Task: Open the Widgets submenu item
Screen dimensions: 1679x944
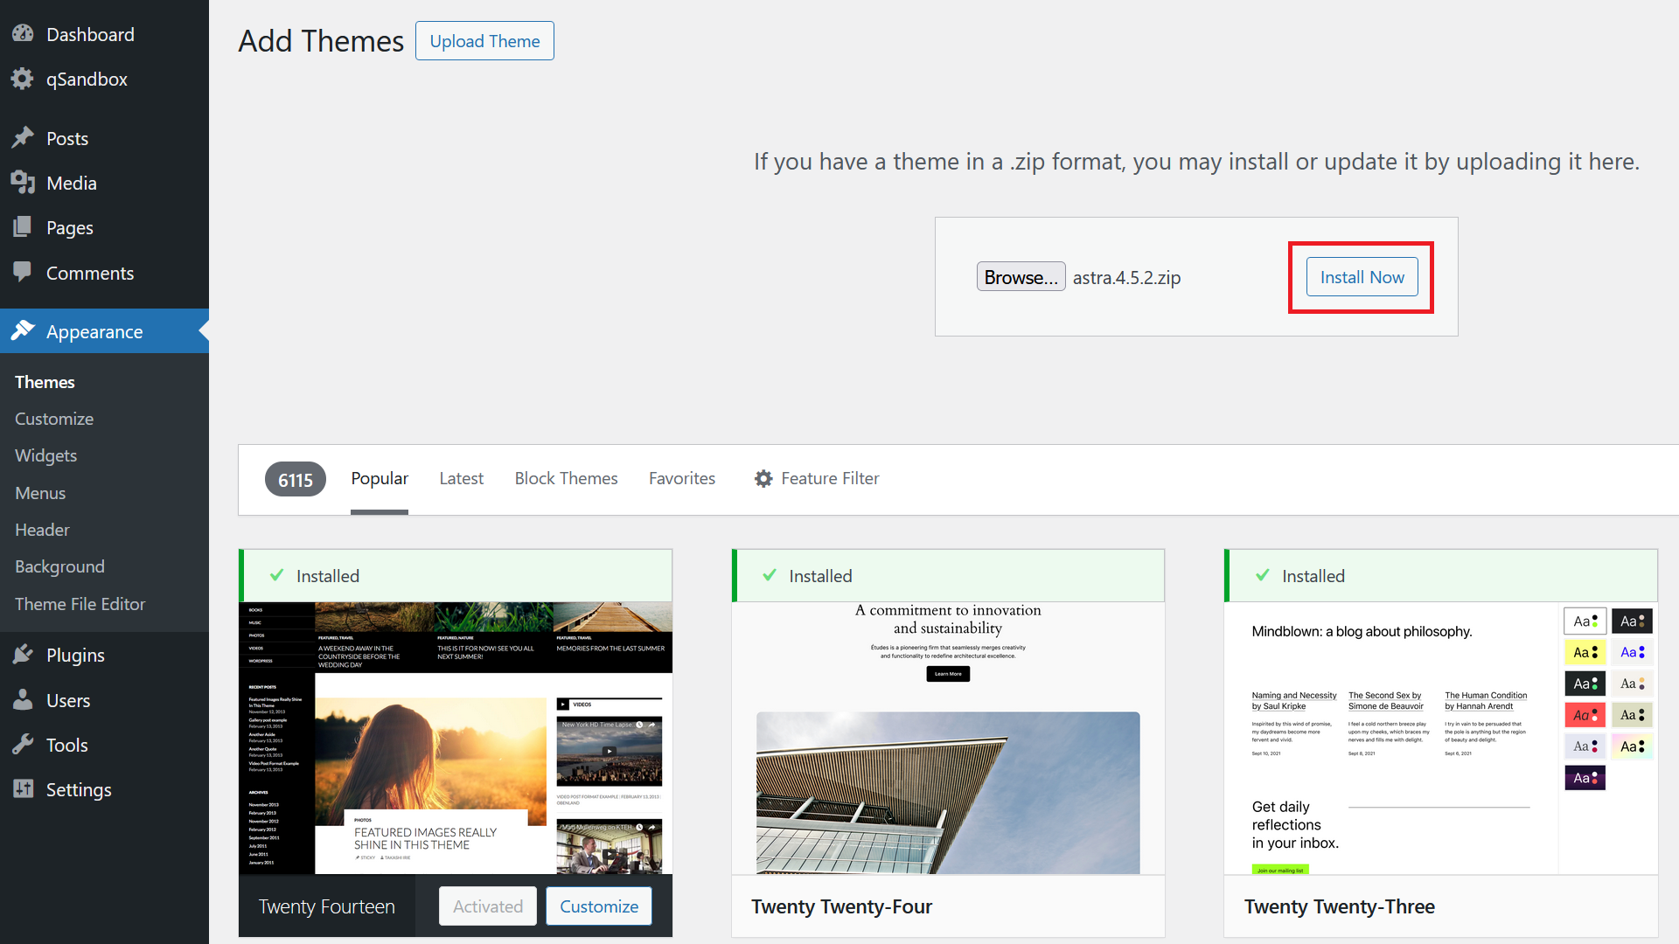Action: (x=46, y=455)
